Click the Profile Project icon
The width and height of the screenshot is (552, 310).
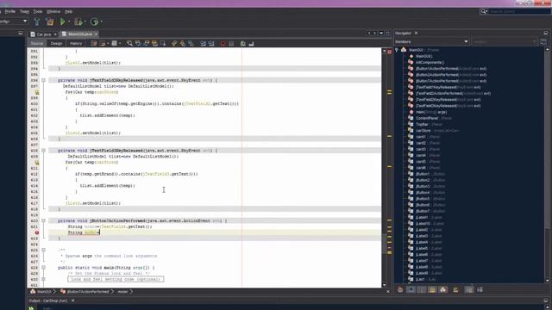point(94,22)
